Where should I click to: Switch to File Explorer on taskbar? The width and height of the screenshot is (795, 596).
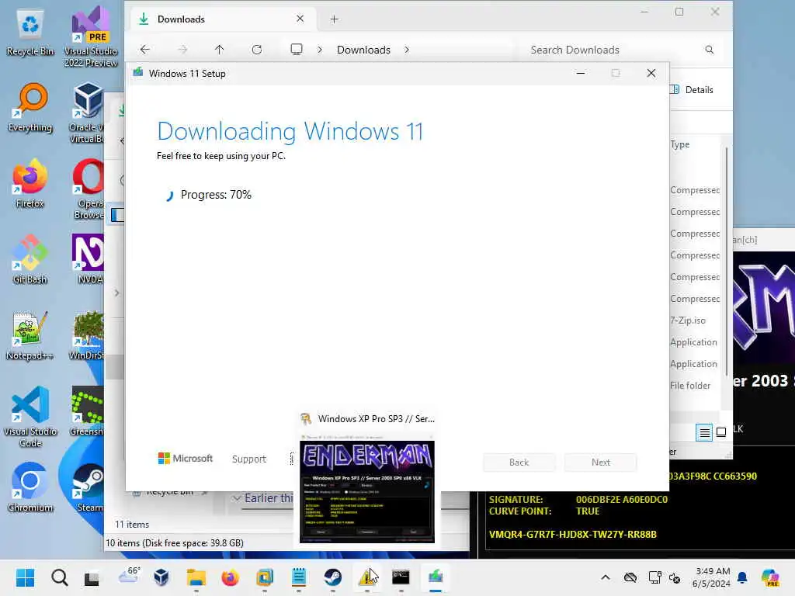coord(196,577)
